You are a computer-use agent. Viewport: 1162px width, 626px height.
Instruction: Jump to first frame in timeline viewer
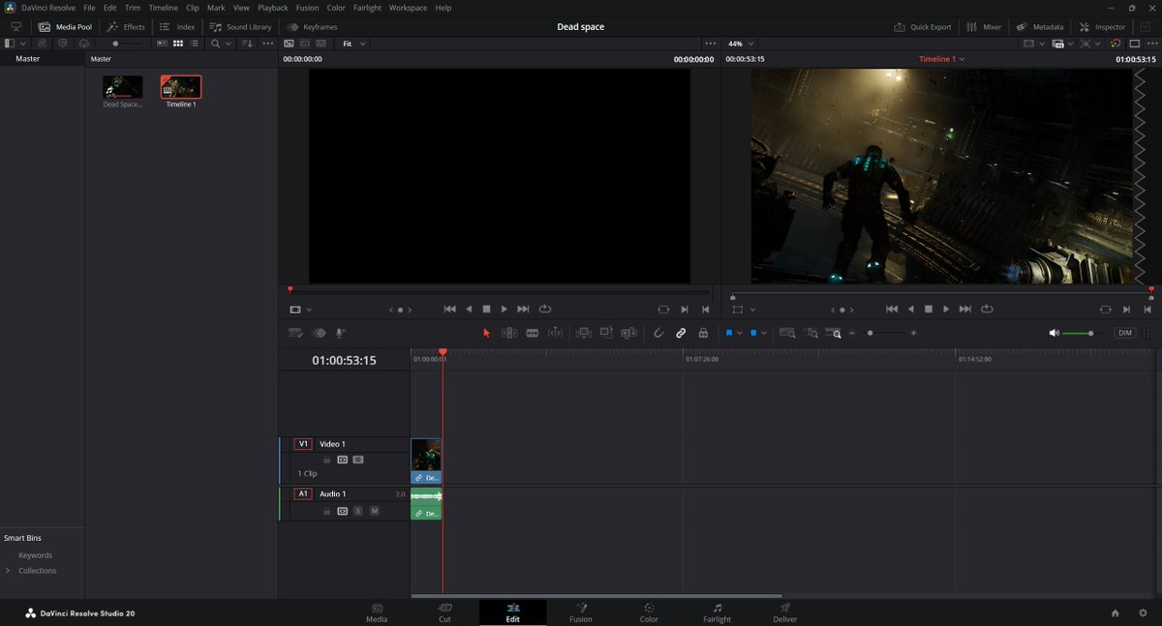[891, 310]
